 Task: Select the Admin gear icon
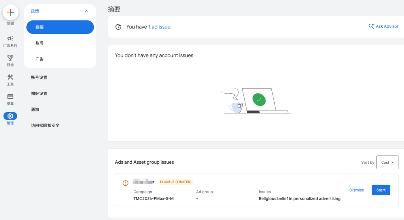click(x=10, y=116)
